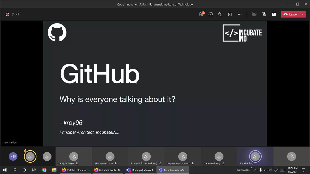Select Pranathi Sharma (Guest) participant tile

point(146,156)
